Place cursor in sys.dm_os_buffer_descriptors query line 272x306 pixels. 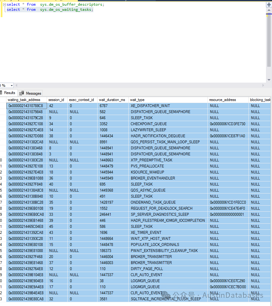pyautogui.click(x=56, y=4)
